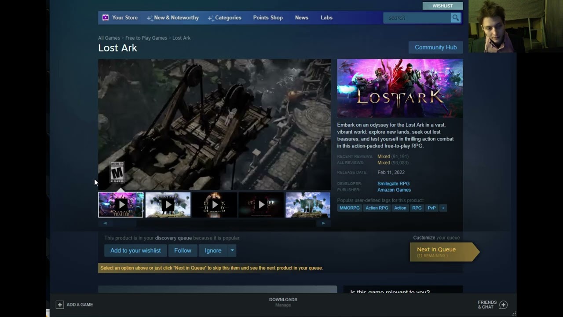563x317 pixels.
Task: Click the Lost Ark breadcrumb
Action: [x=181, y=38]
